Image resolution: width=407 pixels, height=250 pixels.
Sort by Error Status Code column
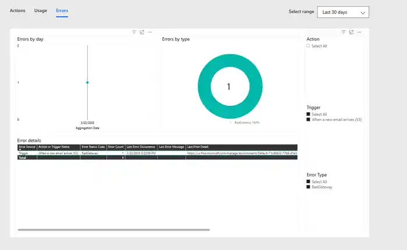pyautogui.click(x=93, y=147)
